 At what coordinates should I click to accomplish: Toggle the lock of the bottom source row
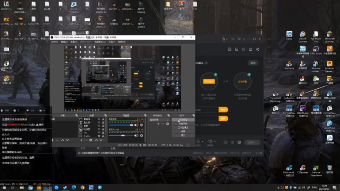pos(103,136)
